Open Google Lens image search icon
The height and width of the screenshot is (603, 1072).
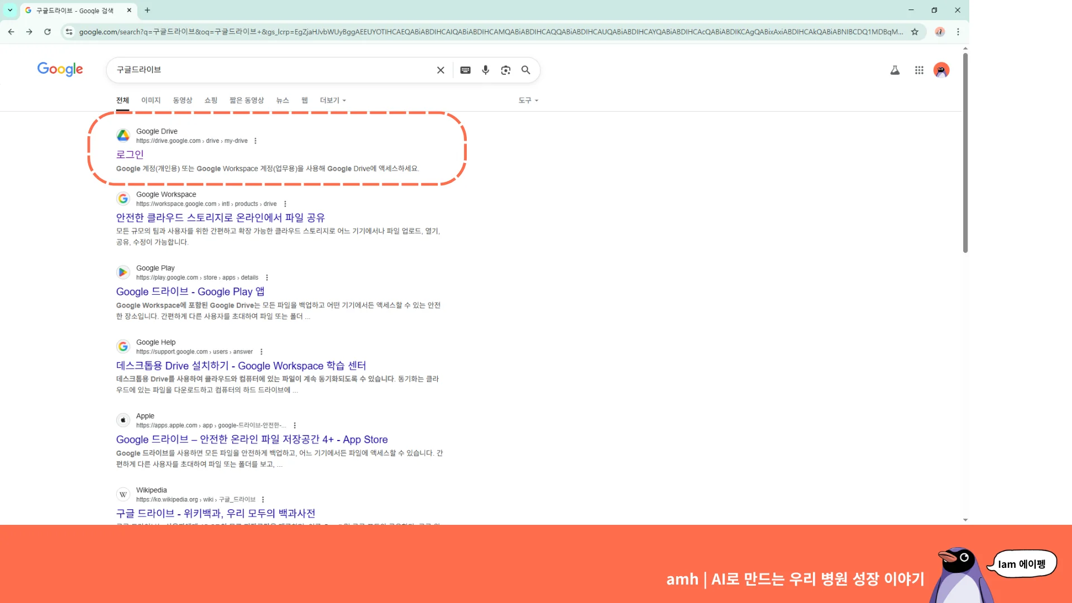pyautogui.click(x=505, y=70)
